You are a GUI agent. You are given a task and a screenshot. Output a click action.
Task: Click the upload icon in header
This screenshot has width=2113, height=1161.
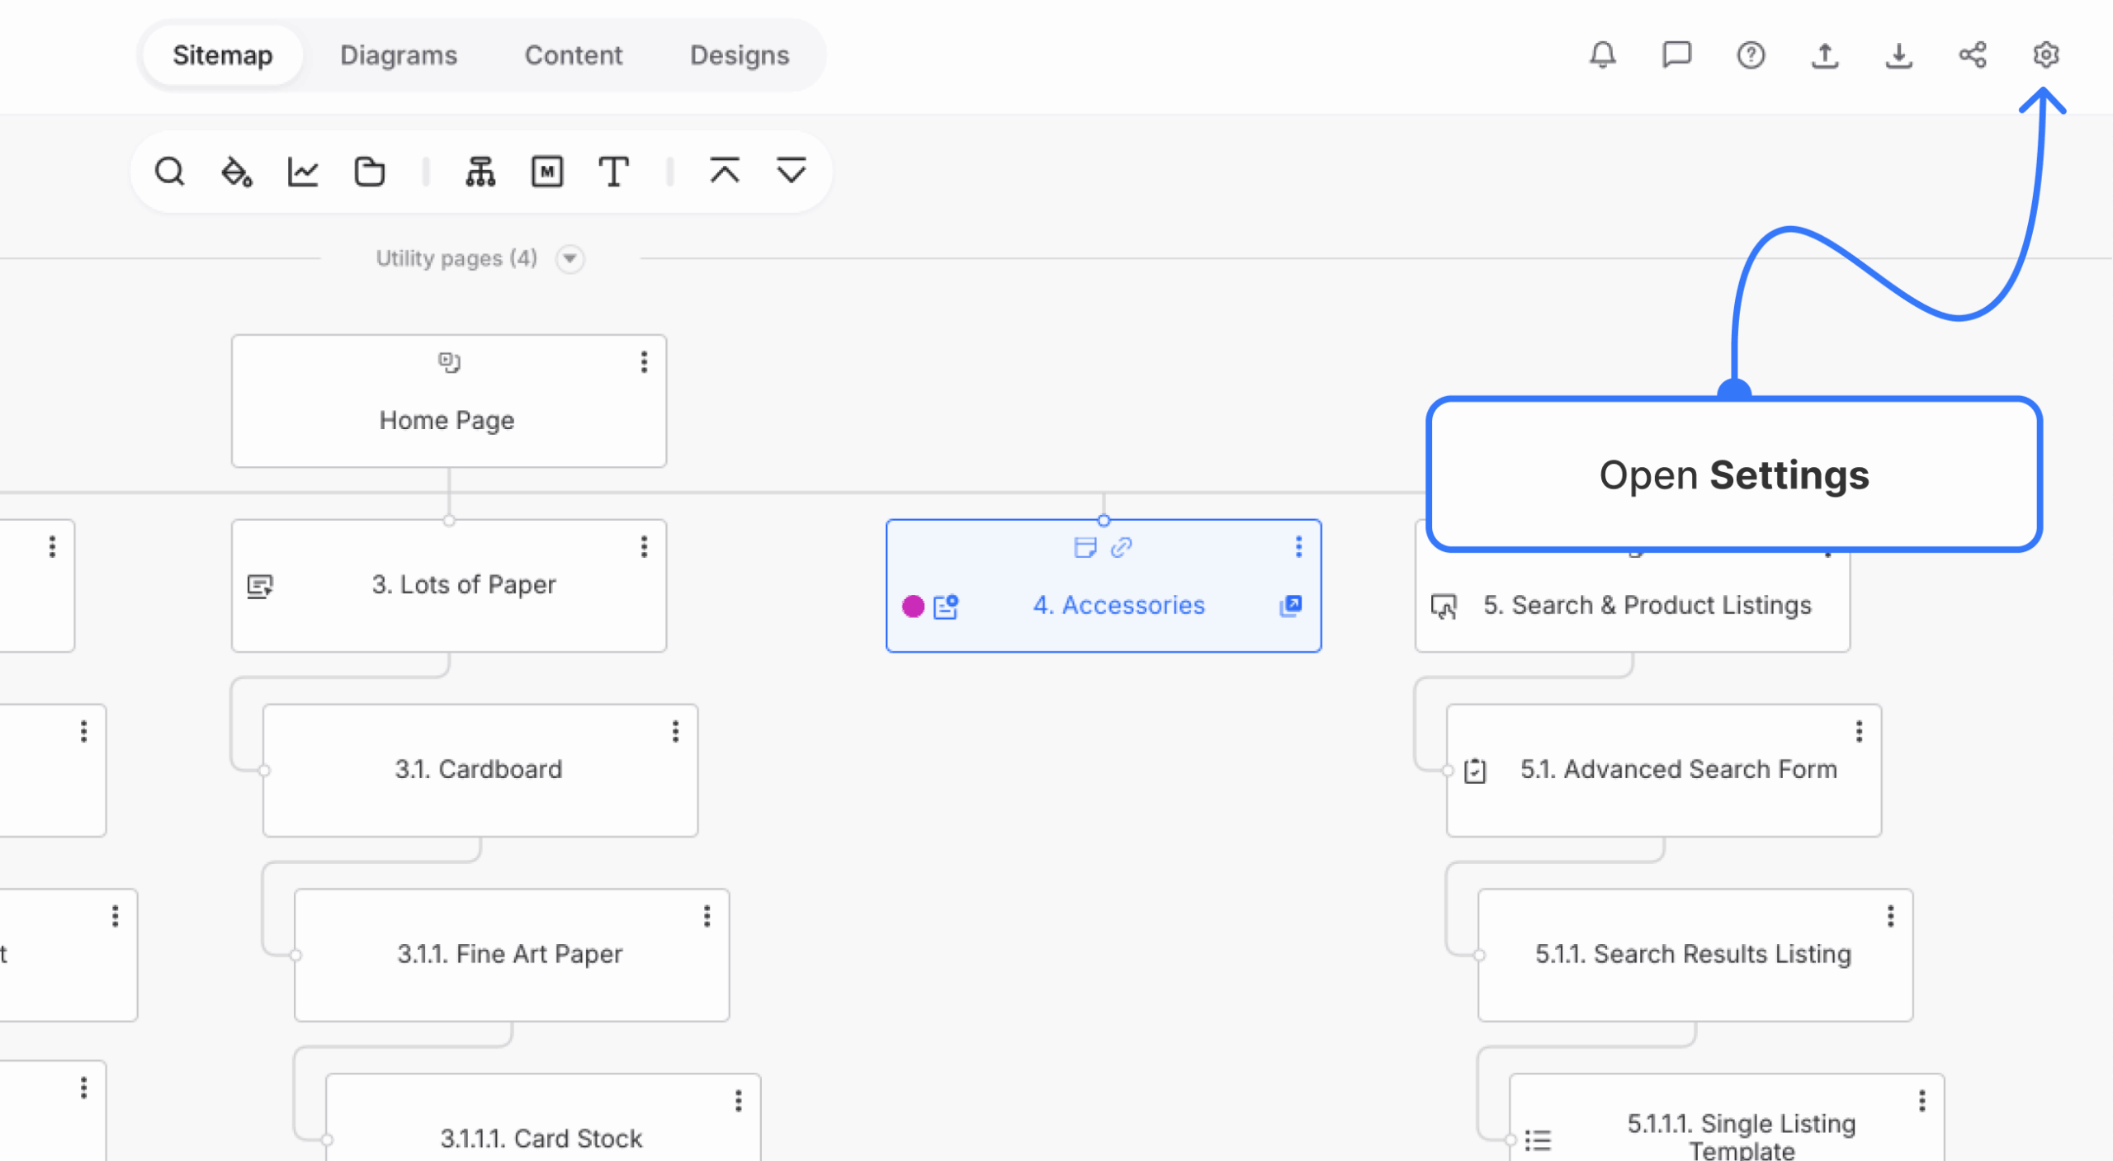[1824, 55]
